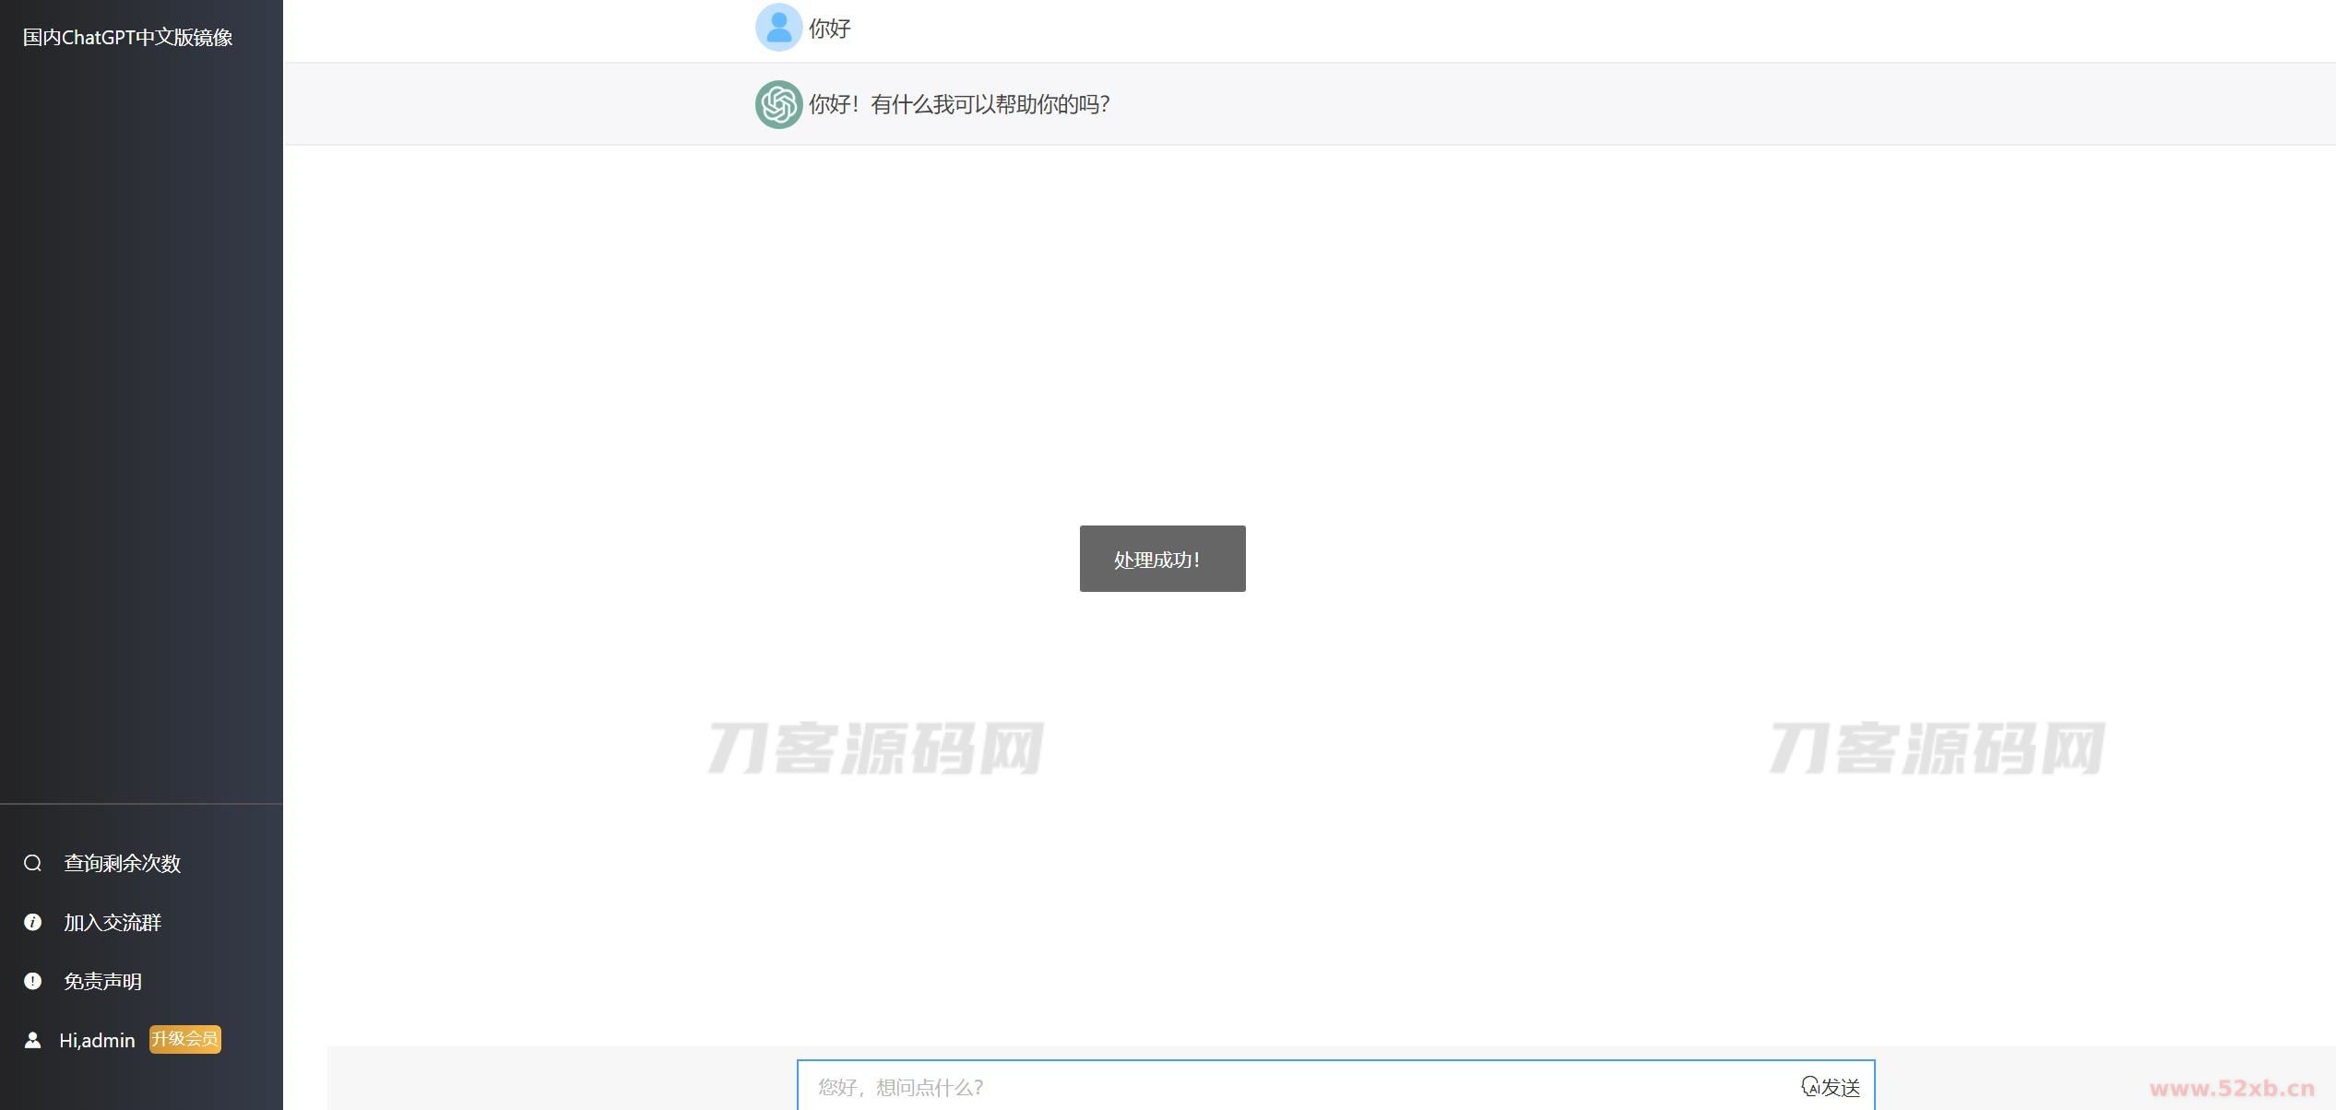Click the site title 国内ChatGPT中文版镜像
Image resolution: width=2336 pixels, height=1110 pixels.
coord(127,37)
